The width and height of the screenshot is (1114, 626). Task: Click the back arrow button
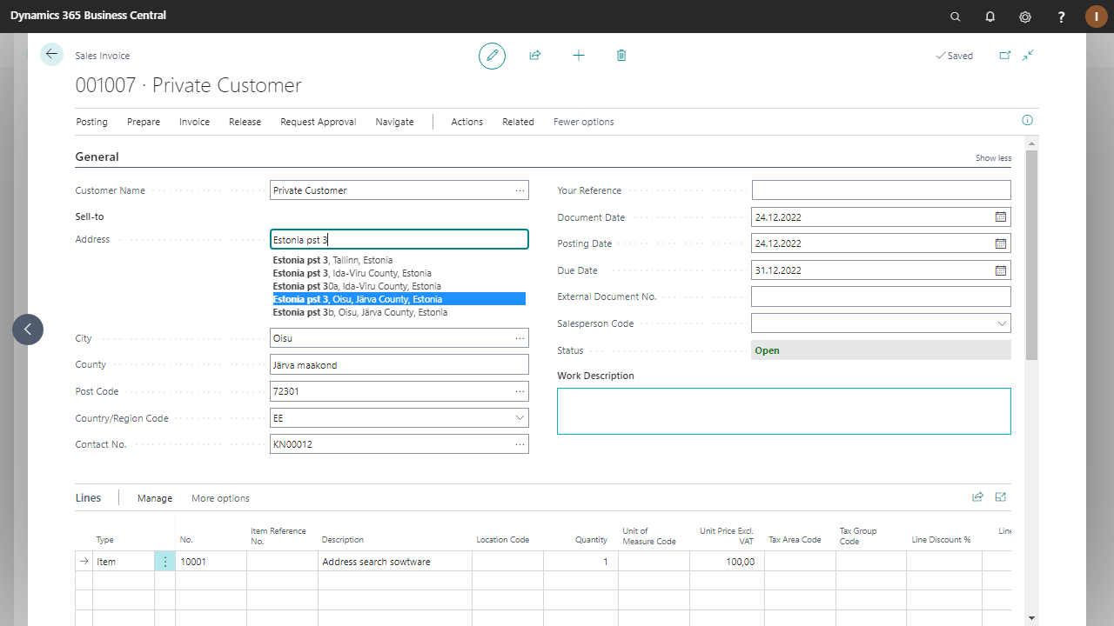(51, 55)
